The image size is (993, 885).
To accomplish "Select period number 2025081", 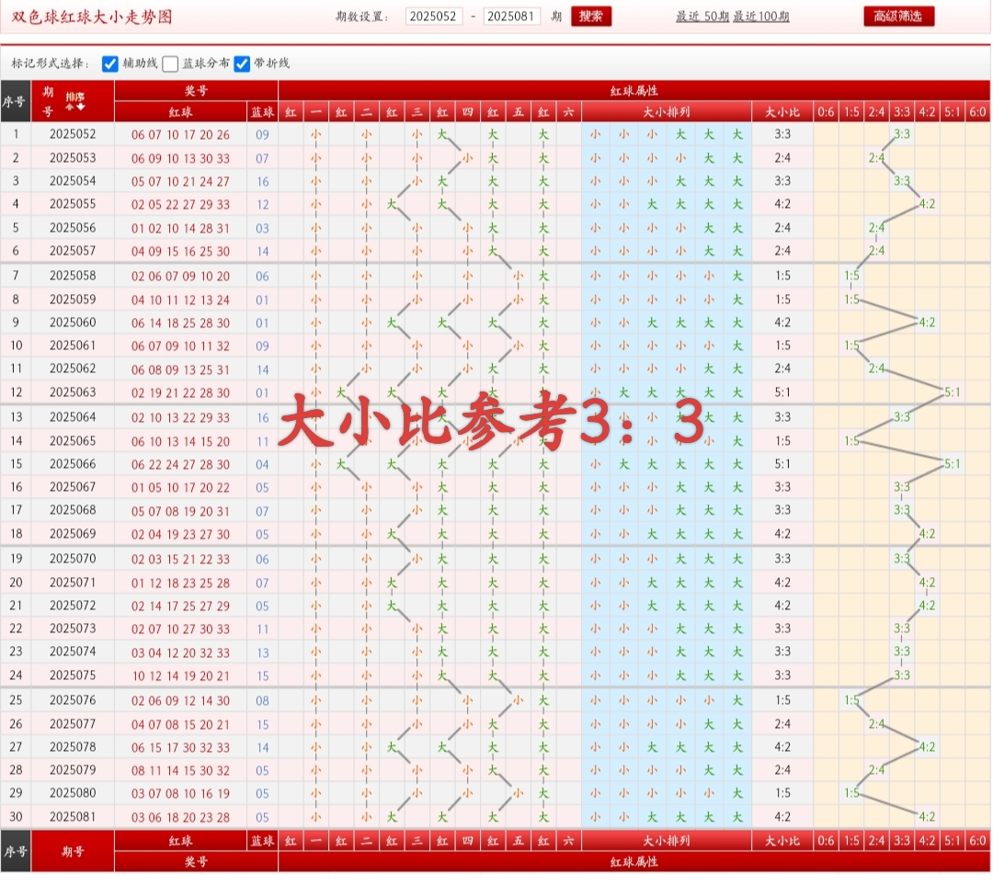I will coord(73,817).
